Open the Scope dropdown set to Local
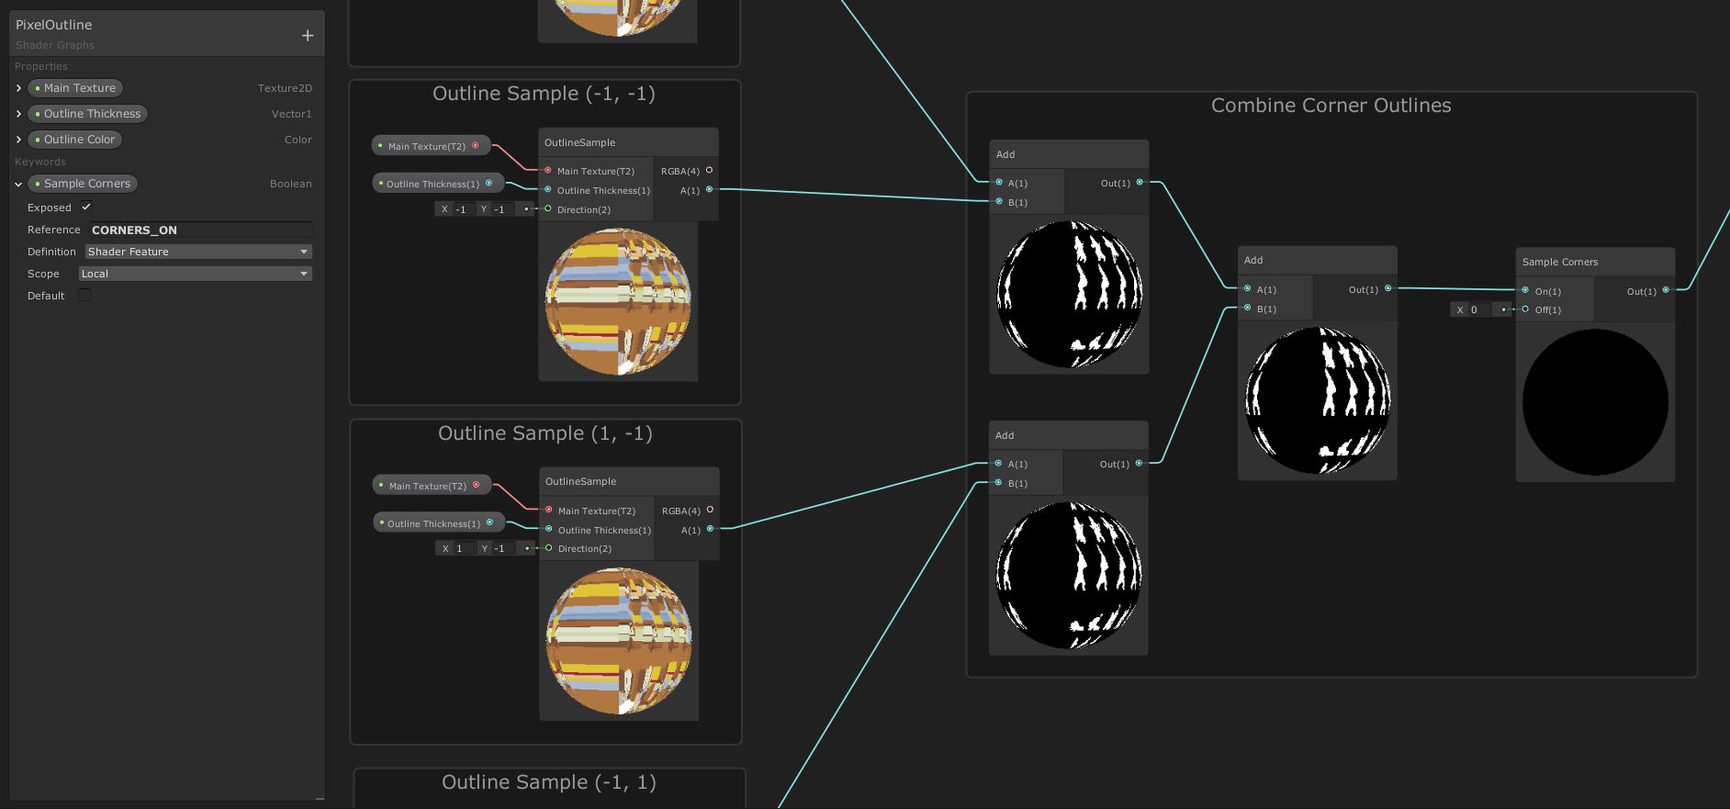 point(195,274)
